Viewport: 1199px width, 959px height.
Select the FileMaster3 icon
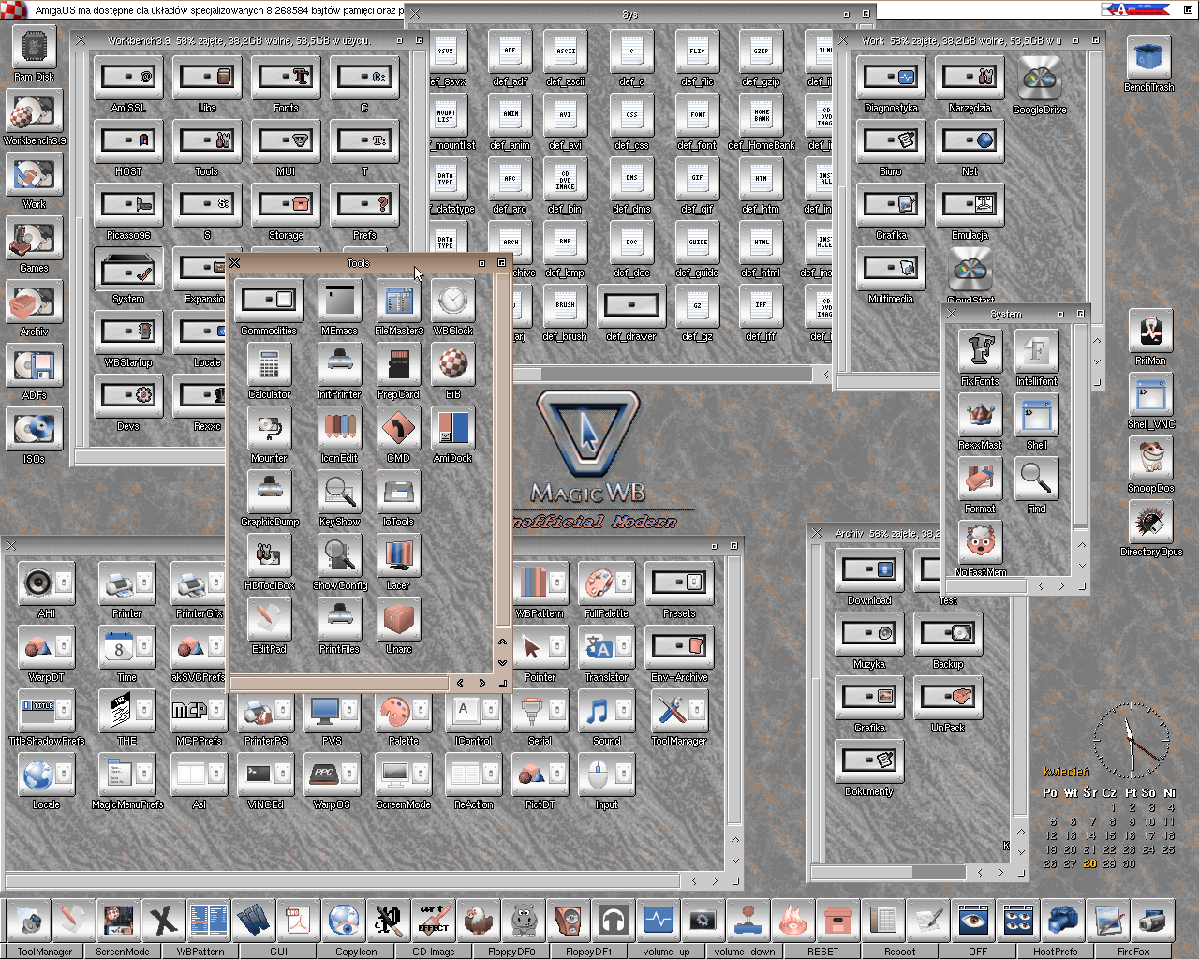(399, 300)
